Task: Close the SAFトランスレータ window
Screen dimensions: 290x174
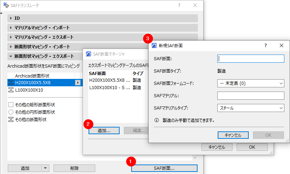Action: pyautogui.click(x=195, y=5)
